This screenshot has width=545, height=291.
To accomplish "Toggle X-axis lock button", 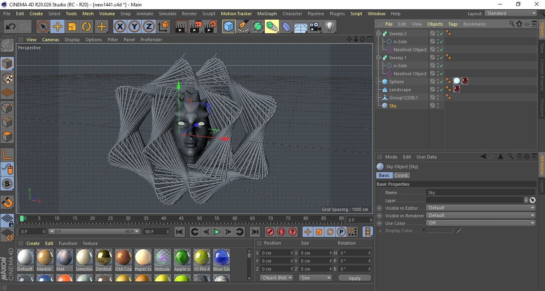I will [x=120, y=27].
